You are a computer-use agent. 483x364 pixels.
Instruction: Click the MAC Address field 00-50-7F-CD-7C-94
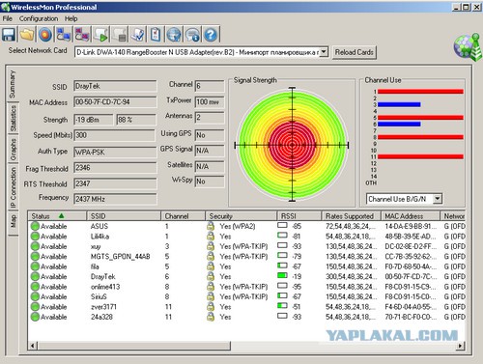[x=115, y=102]
